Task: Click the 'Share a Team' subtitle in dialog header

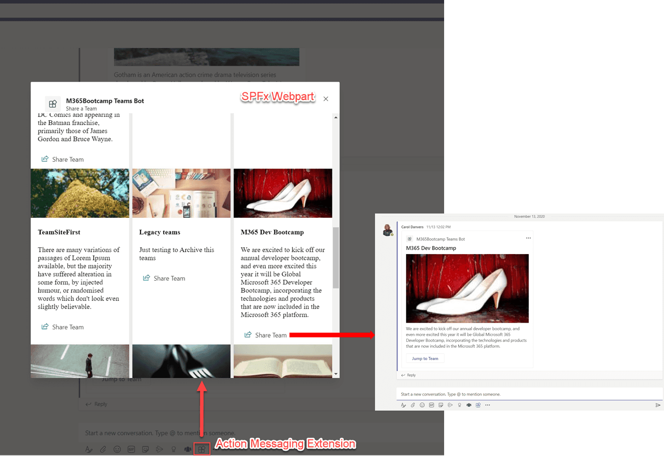Action: (x=81, y=109)
